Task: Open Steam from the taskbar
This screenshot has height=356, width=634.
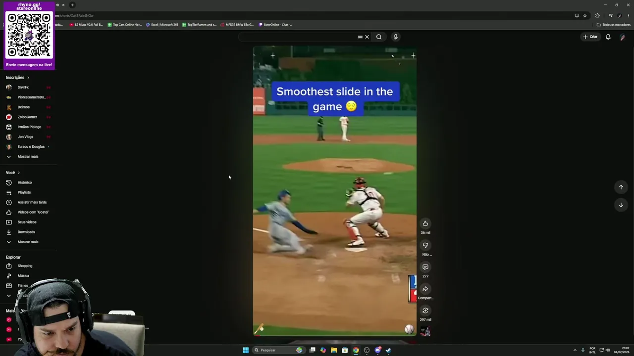Action: coord(388,350)
